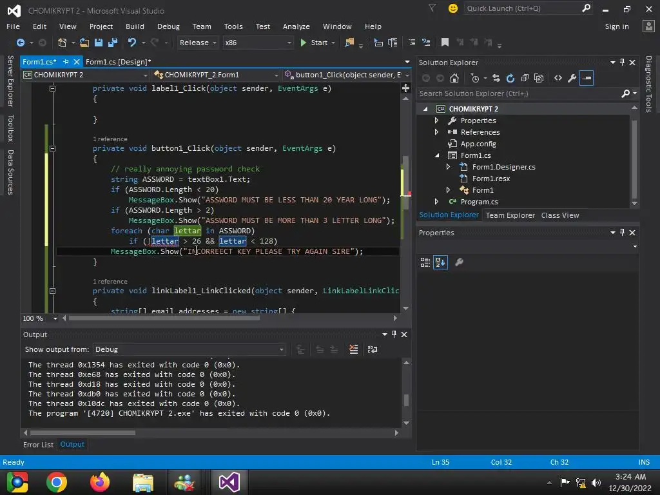Image resolution: width=660 pixels, height=495 pixels.
Task: Click Clear All icon in Output window
Action: 354,349
